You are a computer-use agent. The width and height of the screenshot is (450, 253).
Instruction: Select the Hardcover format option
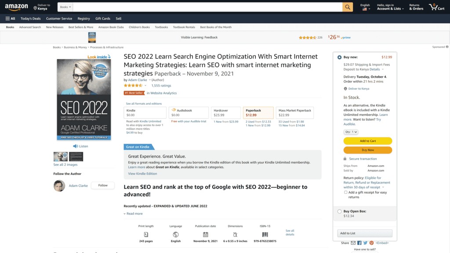click(x=226, y=113)
